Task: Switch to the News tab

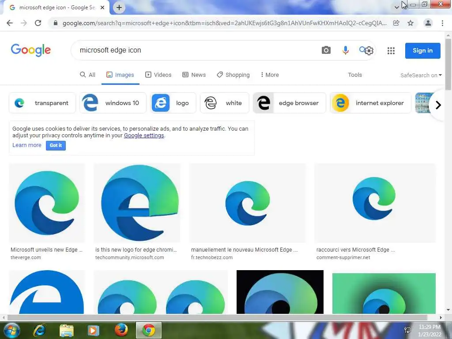Action: tap(194, 75)
